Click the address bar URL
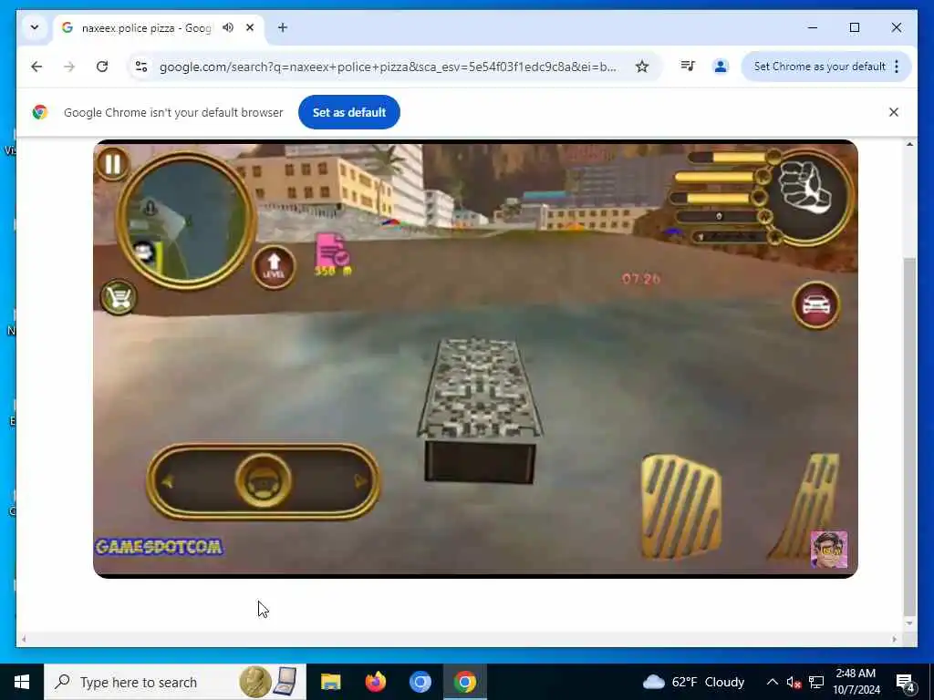Viewport: 934px width, 700px height. coord(388,67)
